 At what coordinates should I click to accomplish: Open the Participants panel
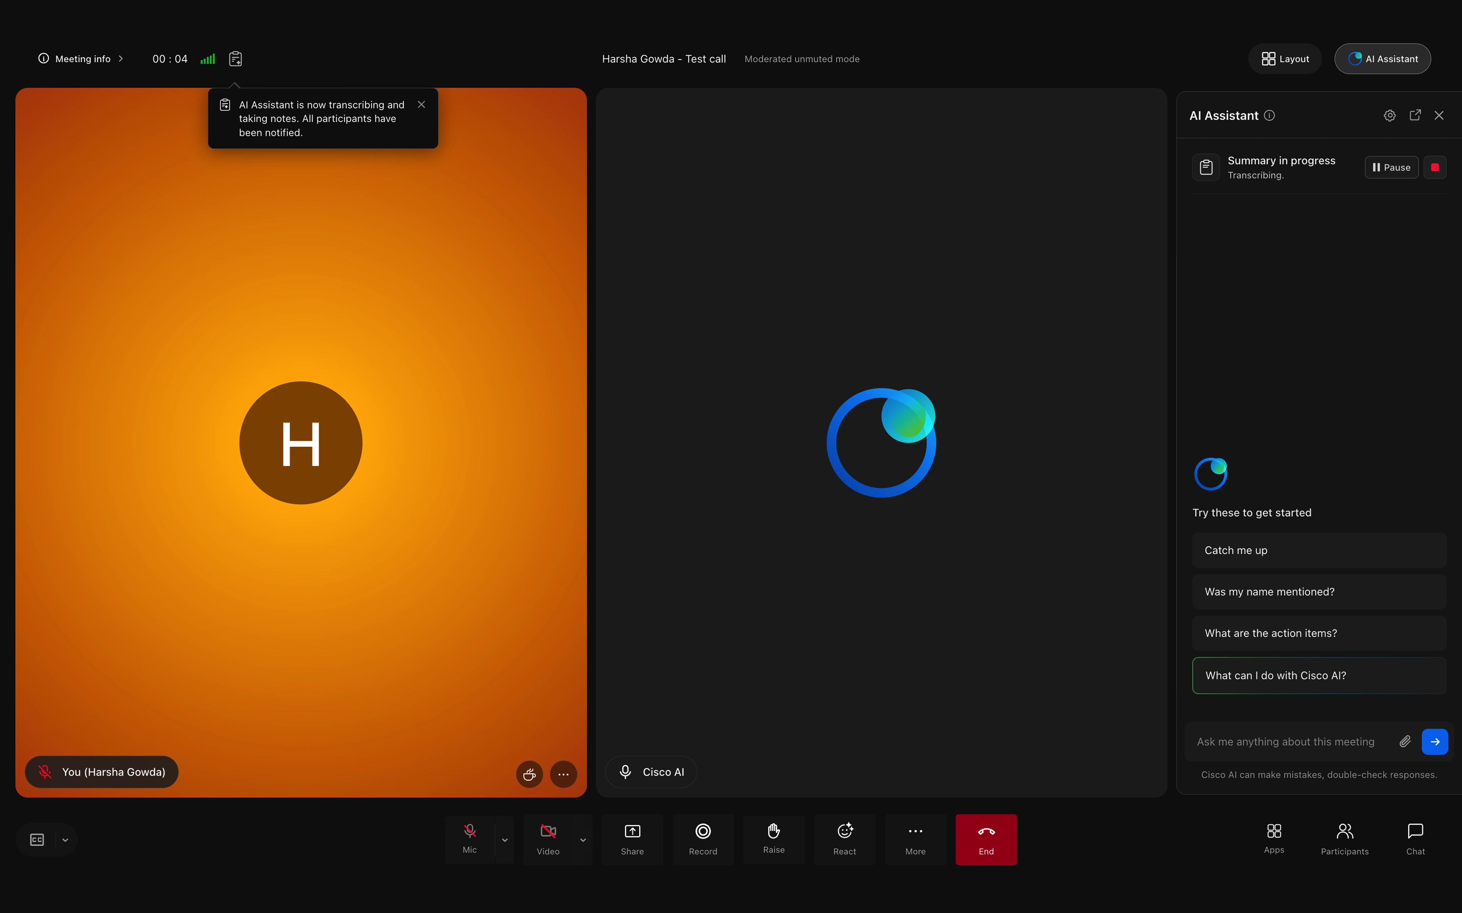point(1345,839)
